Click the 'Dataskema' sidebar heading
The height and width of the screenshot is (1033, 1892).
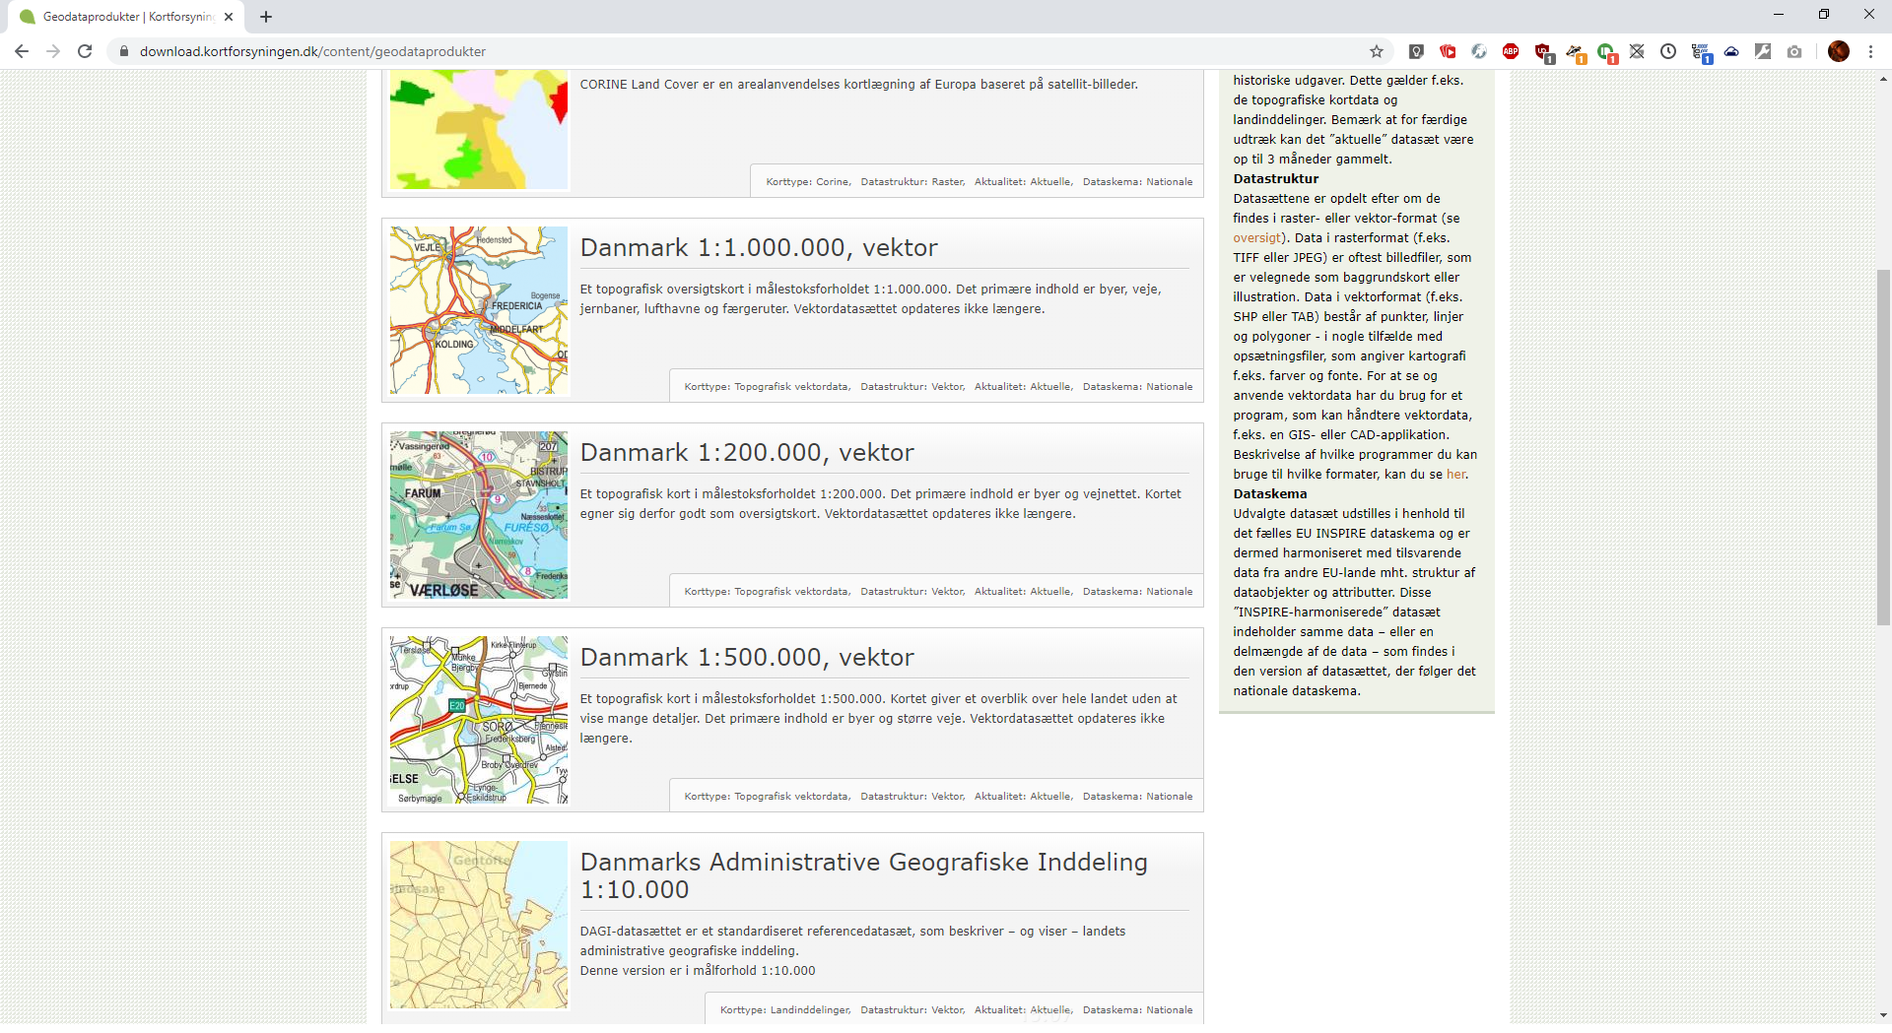tap(1270, 493)
